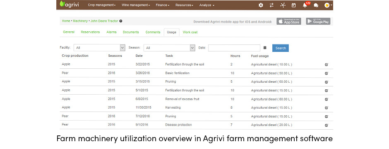This screenshot has width=389, height=149.
Task: Open Analyze menu
Action: tap(207, 5)
